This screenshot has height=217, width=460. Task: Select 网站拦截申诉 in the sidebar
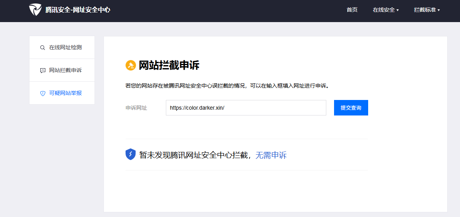tap(62, 71)
